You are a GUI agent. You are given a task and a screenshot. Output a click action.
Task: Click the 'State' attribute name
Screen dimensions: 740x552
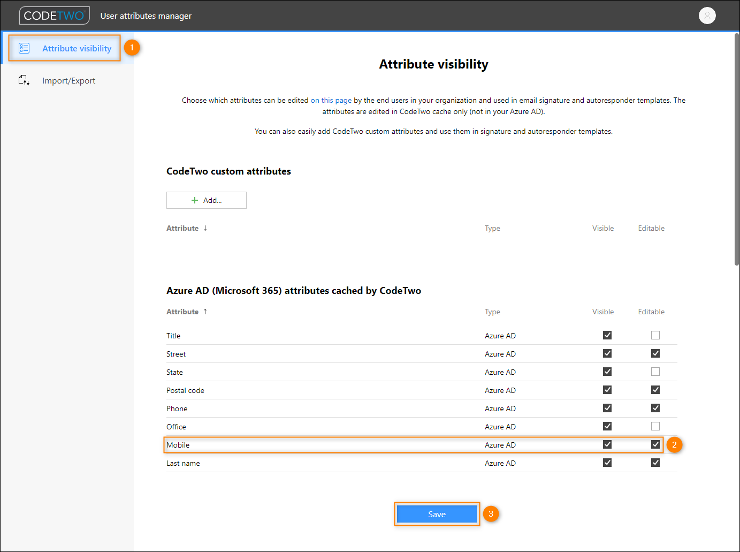174,372
